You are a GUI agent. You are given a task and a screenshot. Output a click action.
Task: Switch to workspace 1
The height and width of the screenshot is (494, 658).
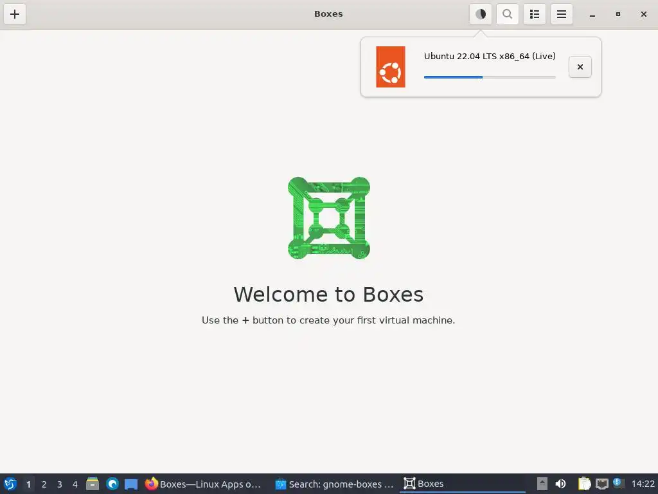(28, 484)
